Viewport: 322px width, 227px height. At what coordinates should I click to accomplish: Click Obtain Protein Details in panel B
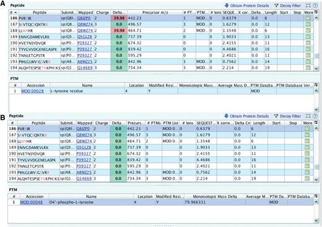tap(246, 116)
